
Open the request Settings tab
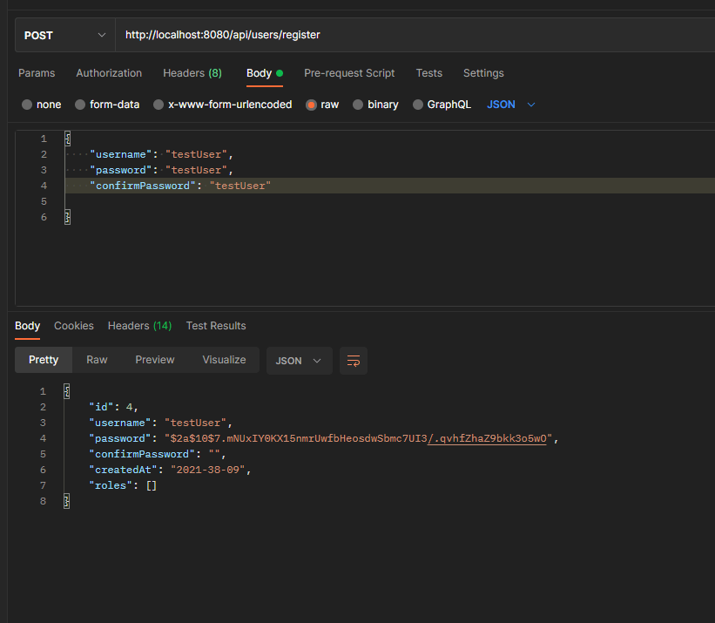pos(483,73)
